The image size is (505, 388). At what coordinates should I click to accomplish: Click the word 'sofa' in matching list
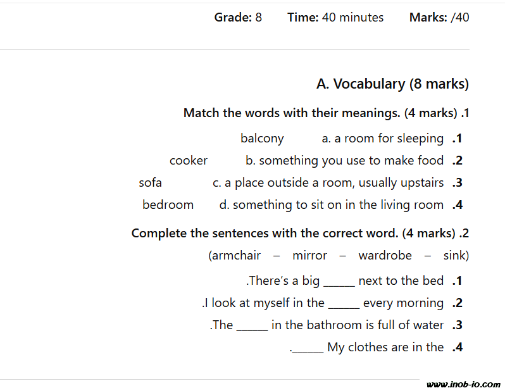151,183
